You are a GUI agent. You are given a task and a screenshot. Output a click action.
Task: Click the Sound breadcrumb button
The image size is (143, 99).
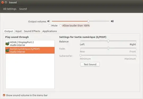(x=23, y=9)
